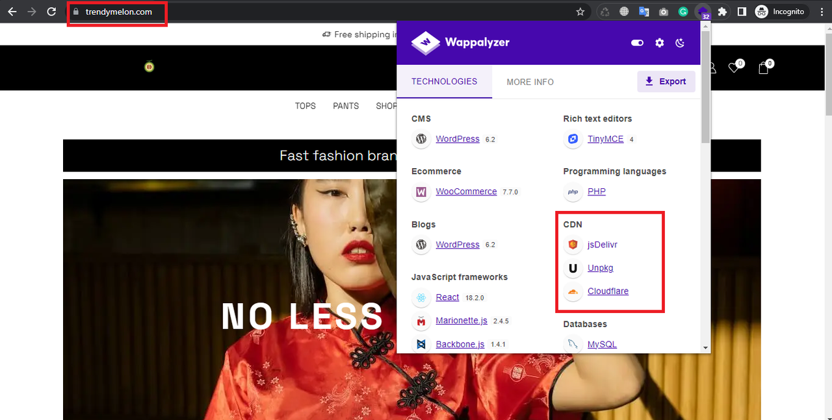
Task: Open the WordPress link under Blogs
Action: click(458, 245)
